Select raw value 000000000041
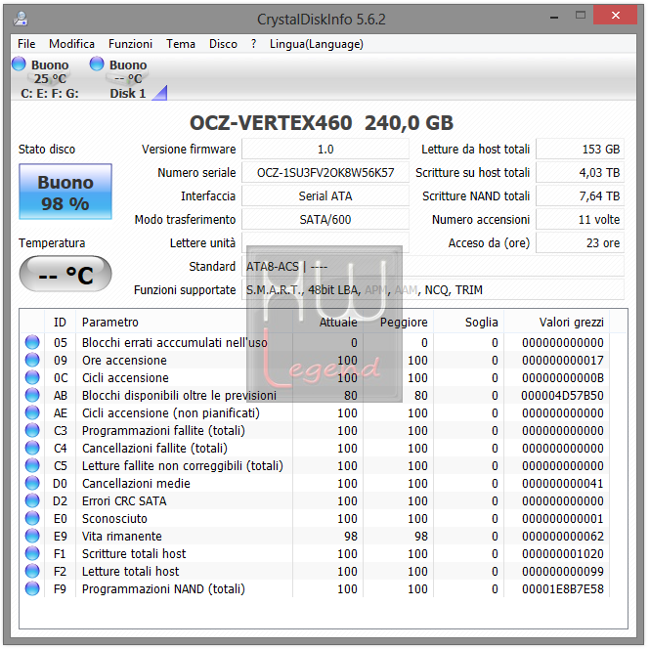 click(563, 483)
